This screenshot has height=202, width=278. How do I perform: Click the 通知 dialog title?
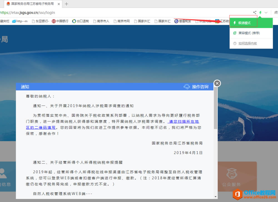[25, 87]
